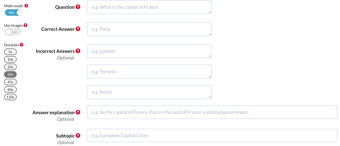Screen dimensions: 340x146
Task: Click the help icon next to Math mode
Action: 26,6
